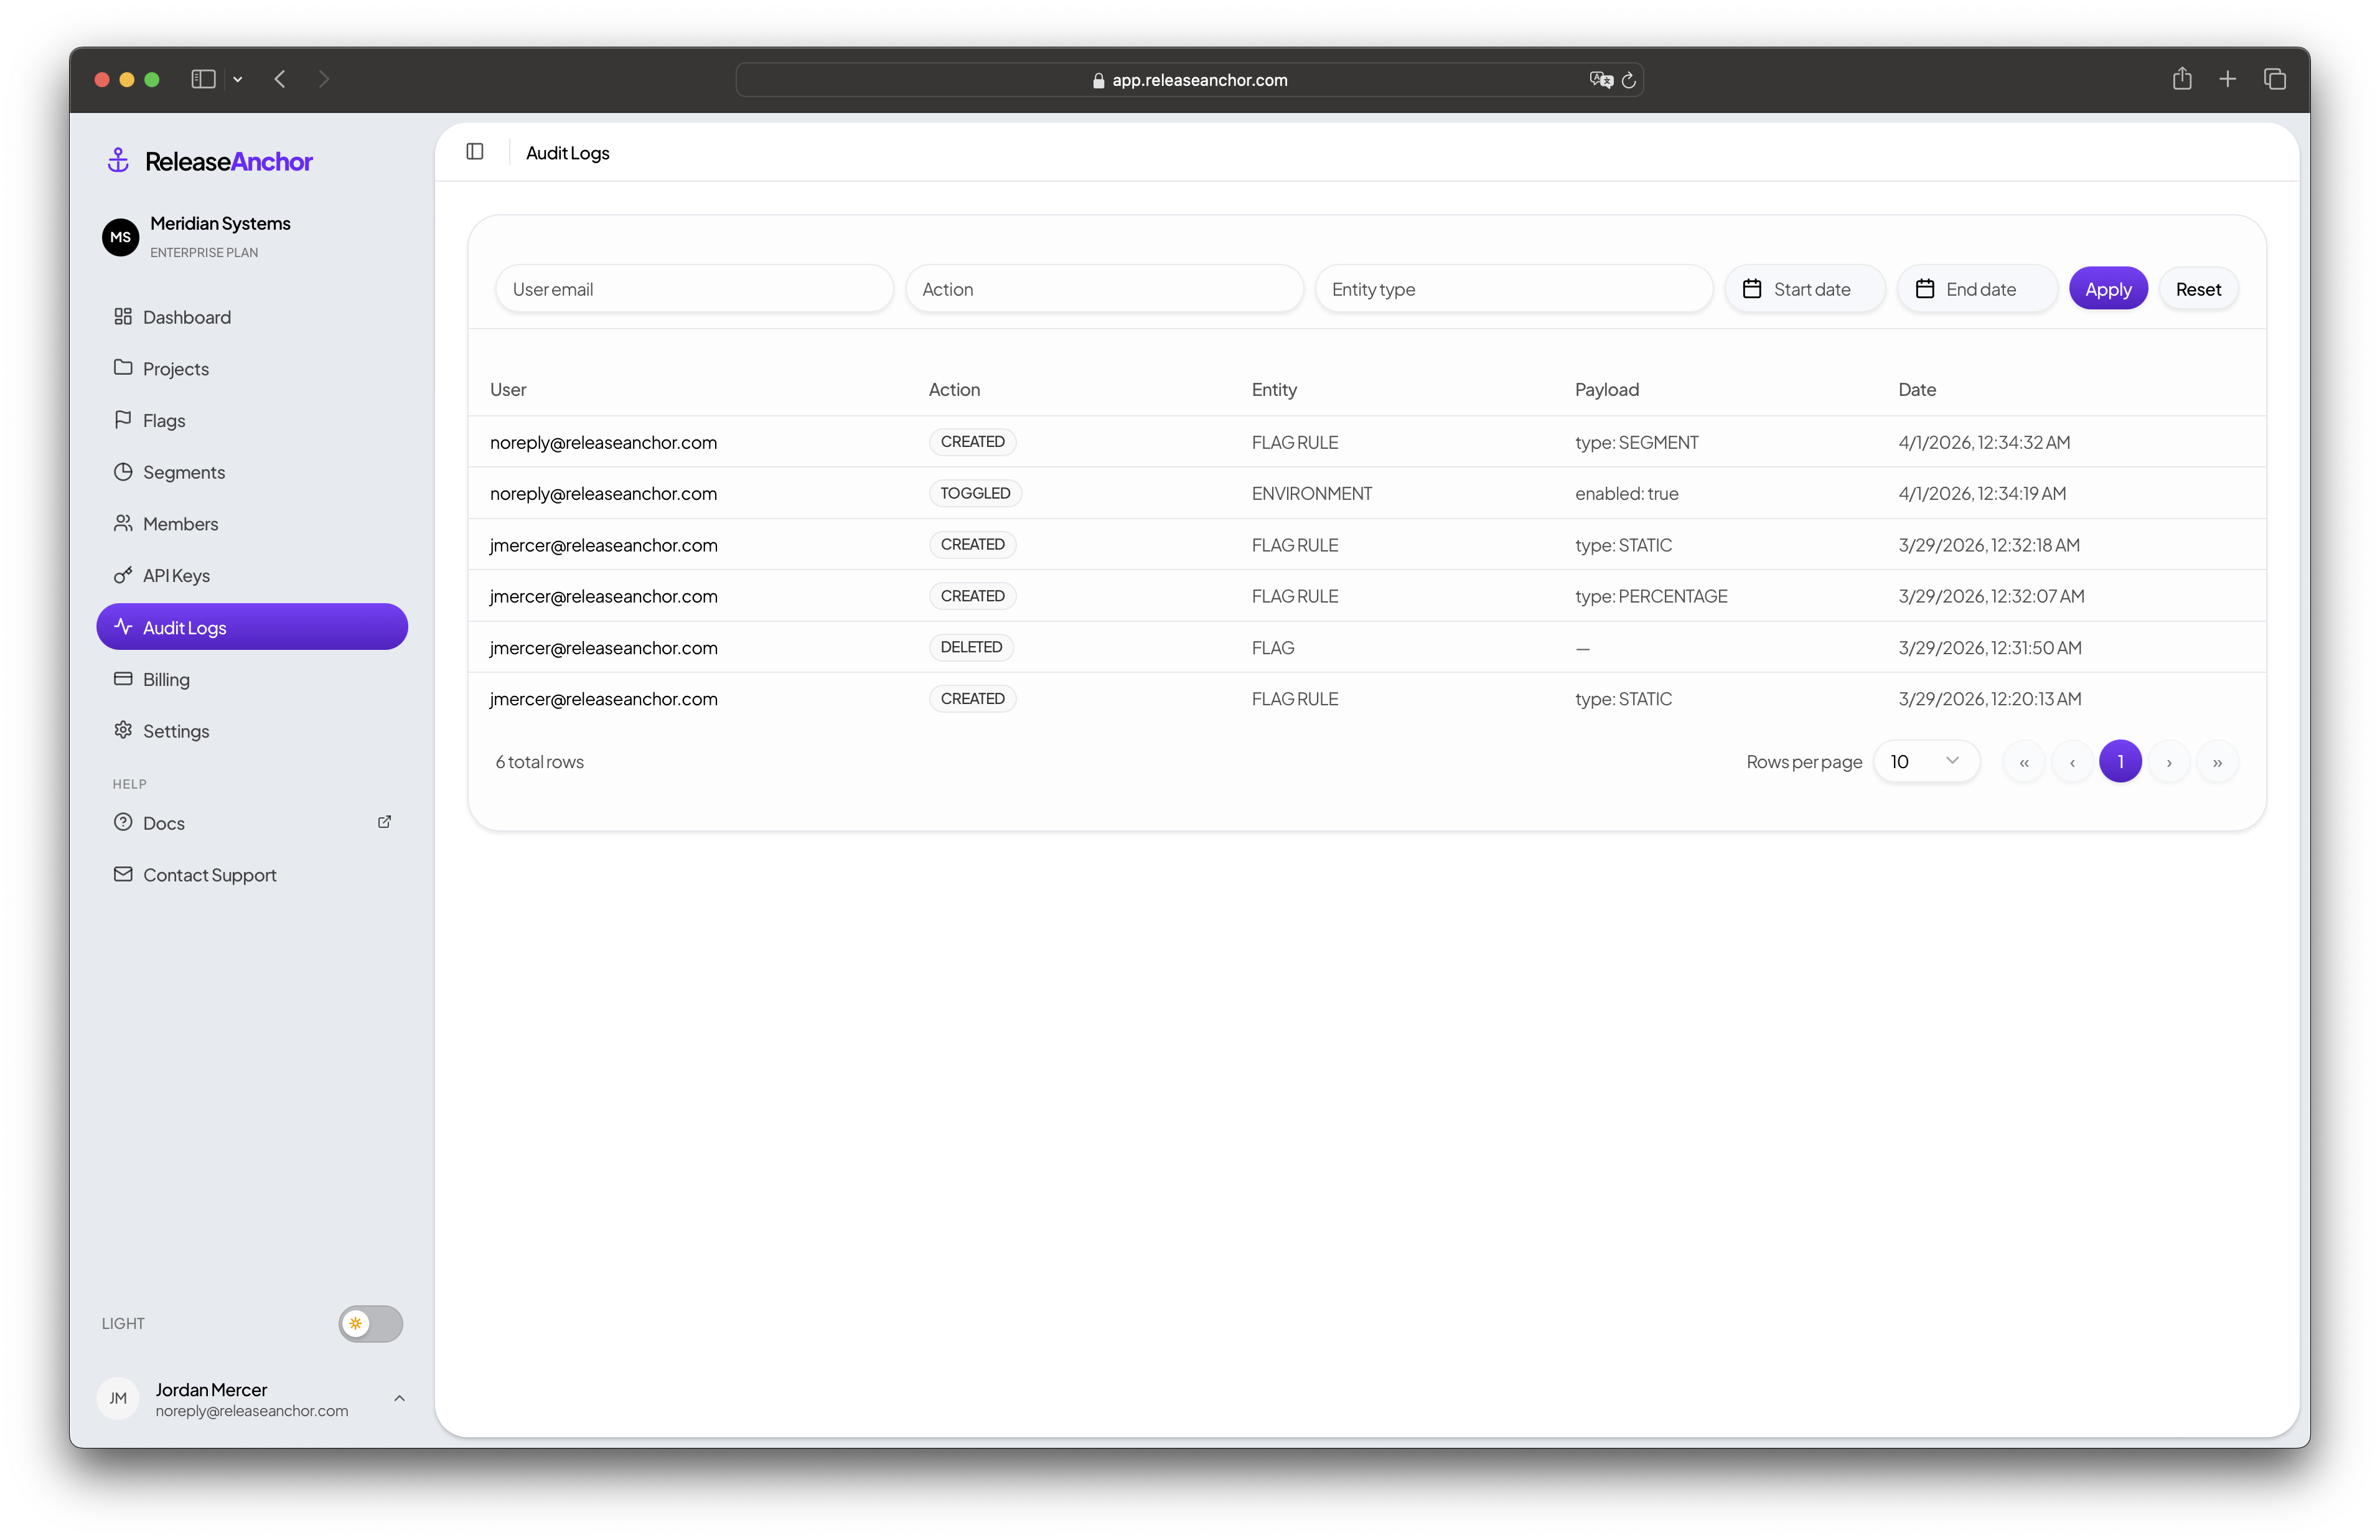Open the Dashboard page

pos(252,317)
